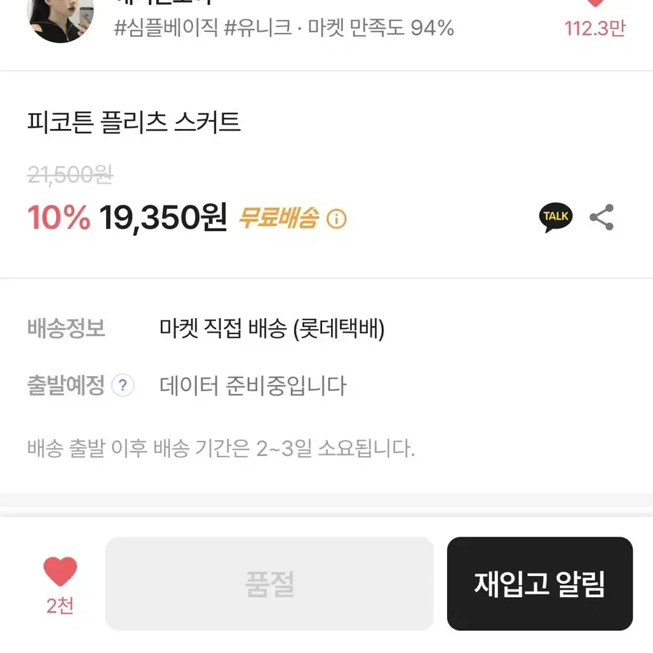Viewport: 653px width, 653px height.
Task: Open the share icon next to KakaoTalk
Action: click(602, 217)
